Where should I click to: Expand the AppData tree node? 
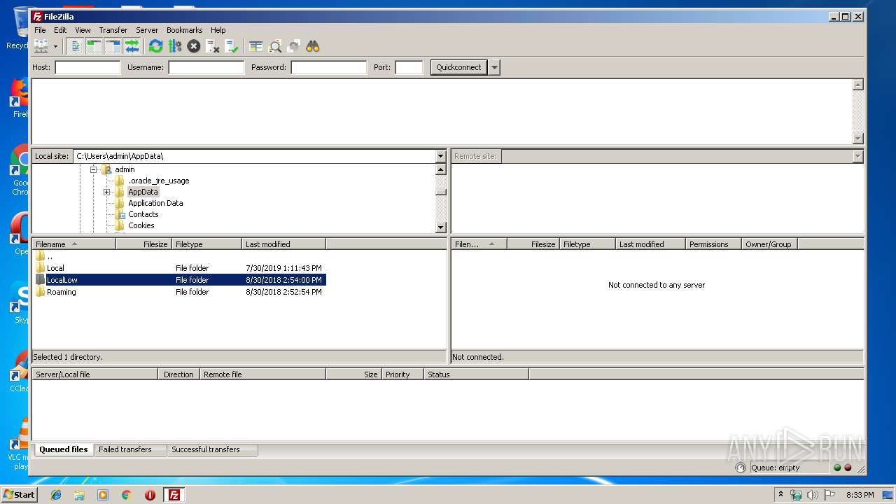pyautogui.click(x=106, y=192)
